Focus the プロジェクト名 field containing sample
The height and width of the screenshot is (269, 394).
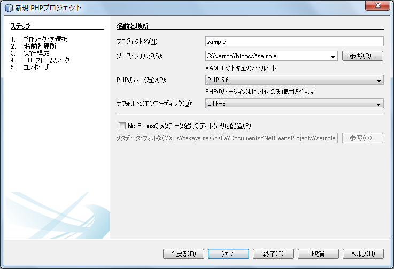(294, 42)
